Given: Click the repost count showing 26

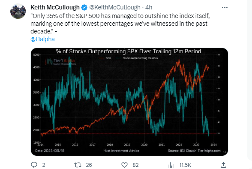Looking at the screenshot, I should point(89,165).
